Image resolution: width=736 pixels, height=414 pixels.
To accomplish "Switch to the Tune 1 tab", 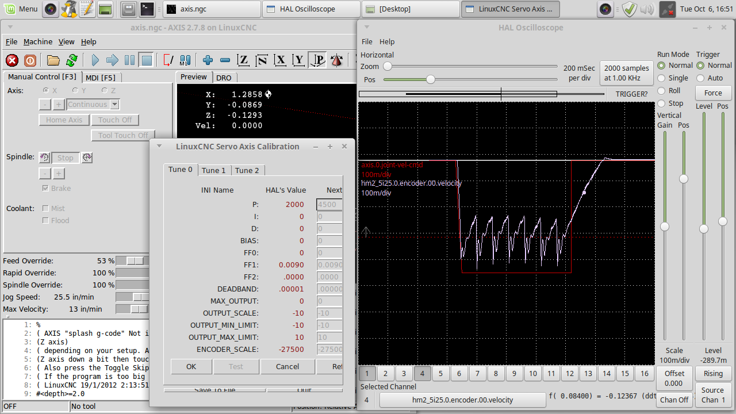I will [x=214, y=170].
